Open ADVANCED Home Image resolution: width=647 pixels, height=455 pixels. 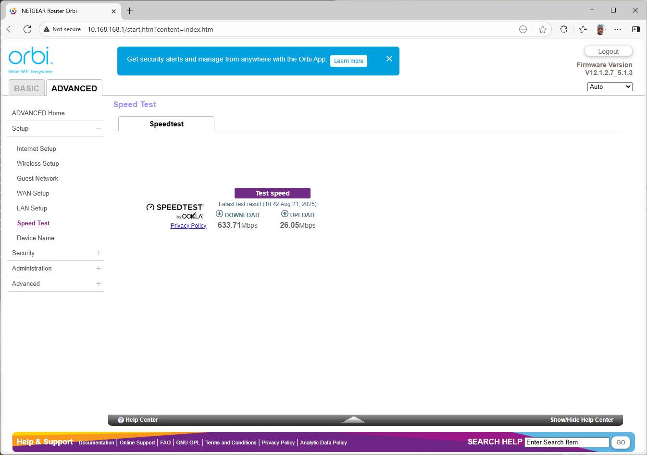[38, 113]
